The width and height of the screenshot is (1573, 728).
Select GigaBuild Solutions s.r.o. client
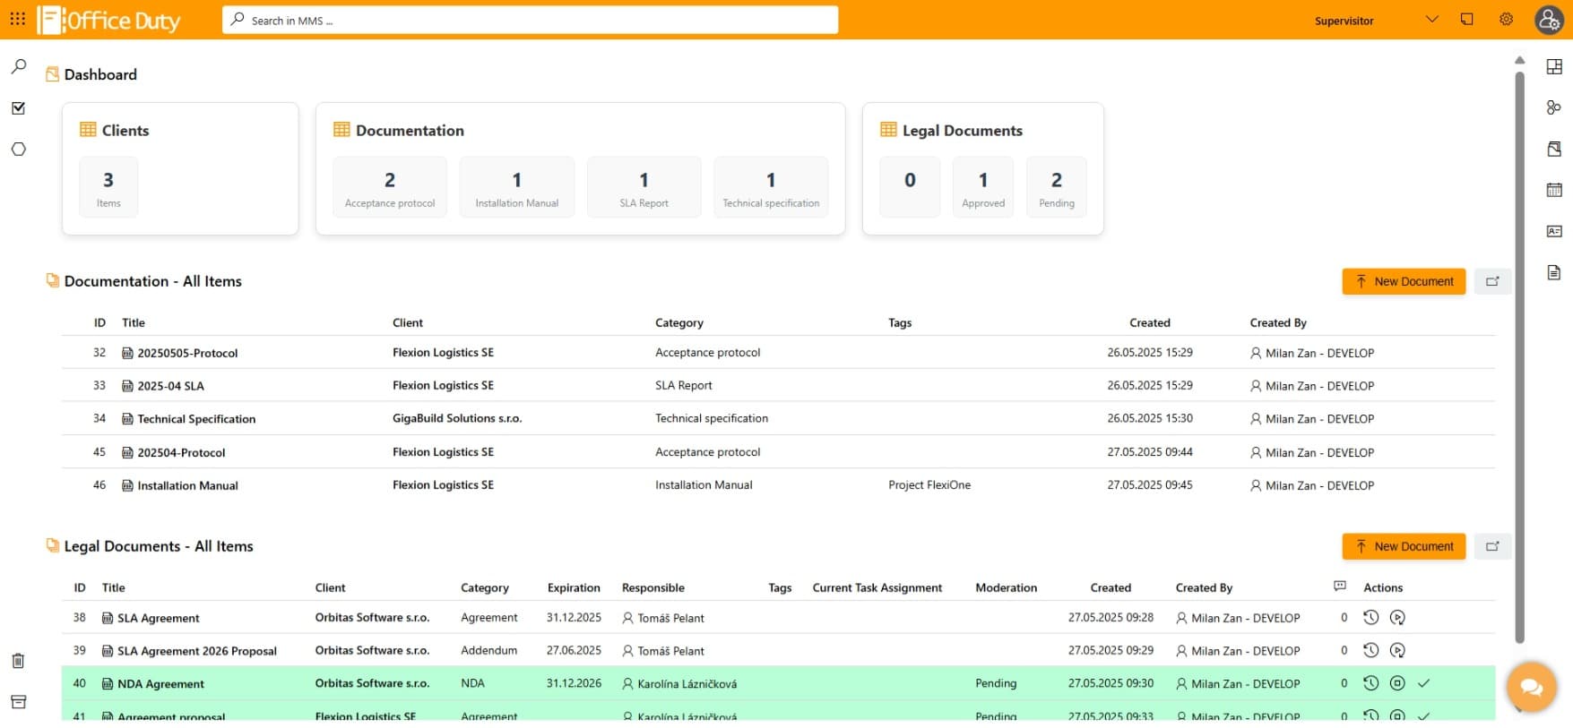[457, 418]
